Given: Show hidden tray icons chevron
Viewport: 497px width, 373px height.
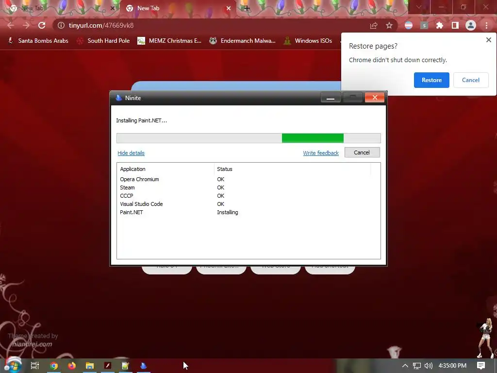Looking at the screenshot, I should click(405, 366).
